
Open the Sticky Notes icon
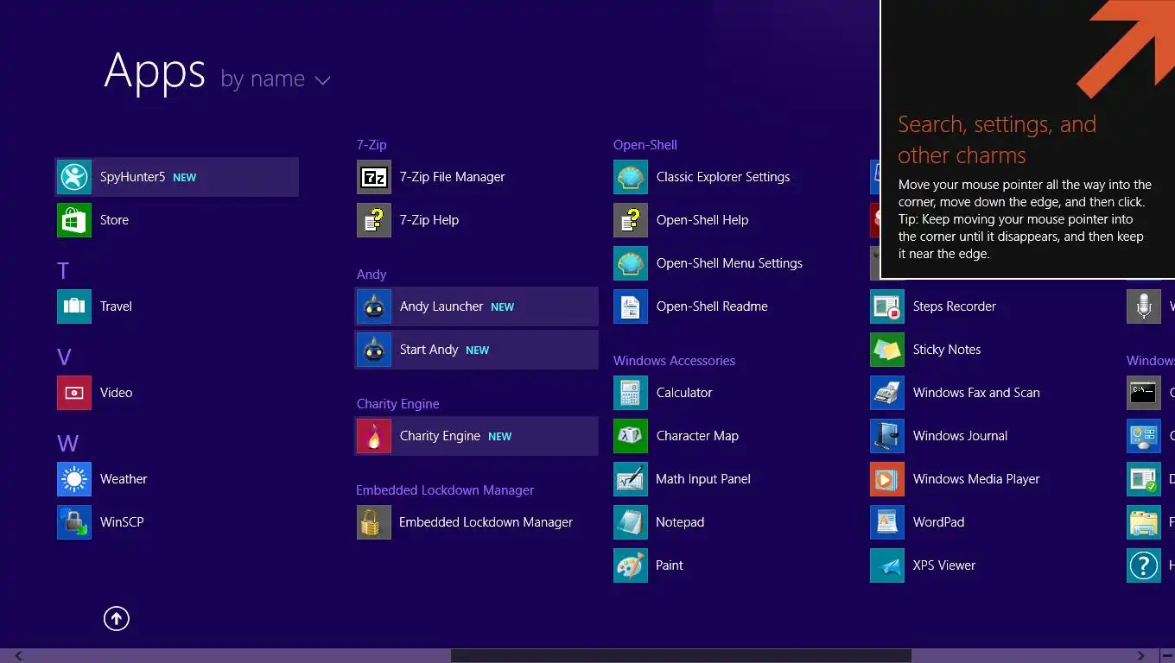(x=887, y=350)
